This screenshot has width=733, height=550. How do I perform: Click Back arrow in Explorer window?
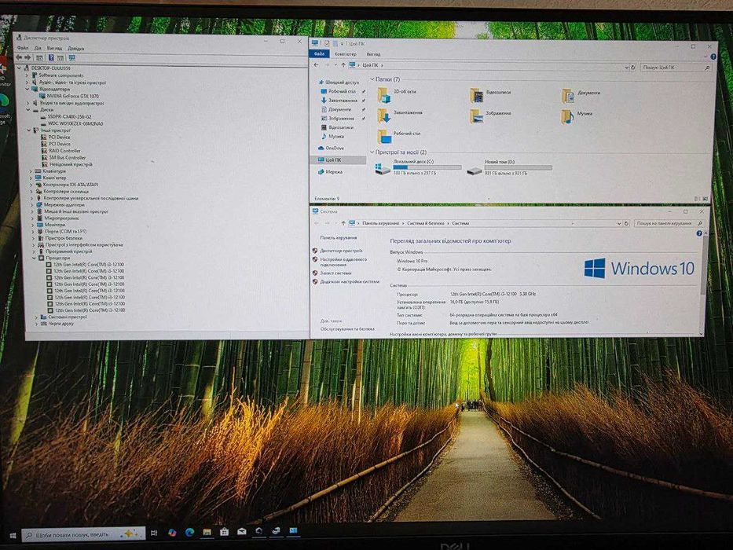(x=317, y=65)
